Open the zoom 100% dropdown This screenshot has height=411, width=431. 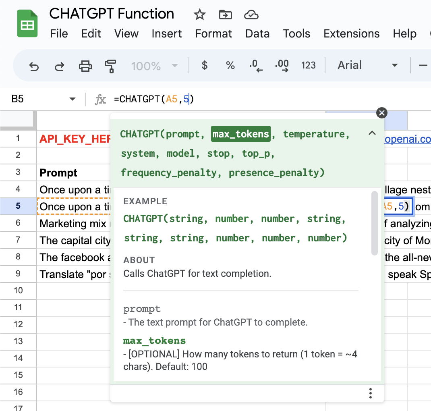(x=155, y=66)
